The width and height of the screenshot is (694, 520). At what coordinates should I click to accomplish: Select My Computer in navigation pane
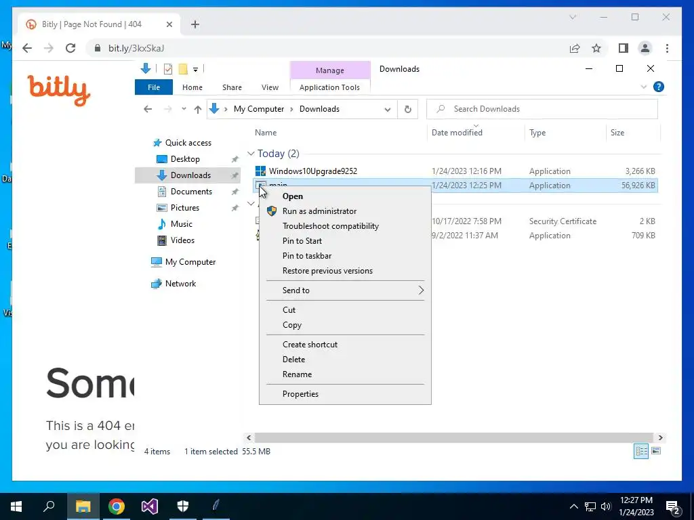click(x=190, y=262)
